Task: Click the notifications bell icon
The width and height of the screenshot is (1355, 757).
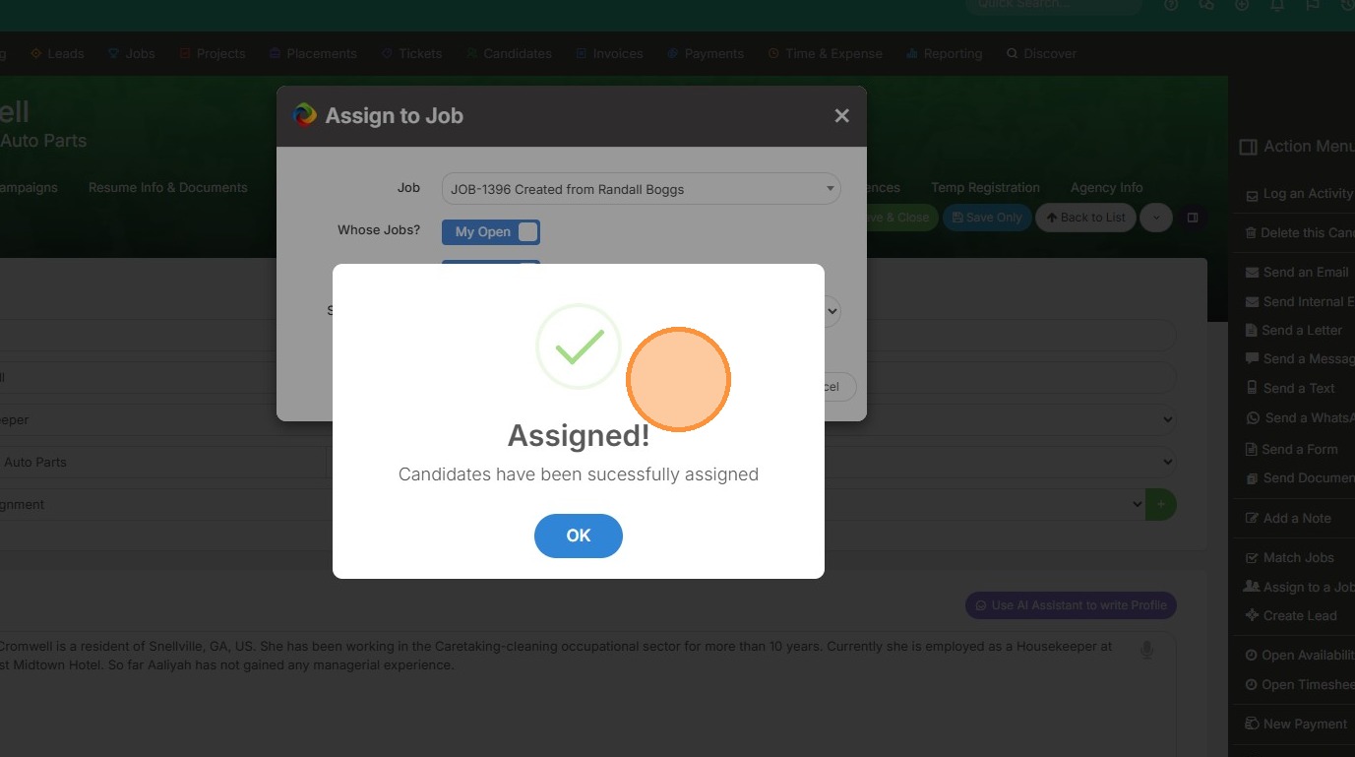Action: tap(1277, 5)
